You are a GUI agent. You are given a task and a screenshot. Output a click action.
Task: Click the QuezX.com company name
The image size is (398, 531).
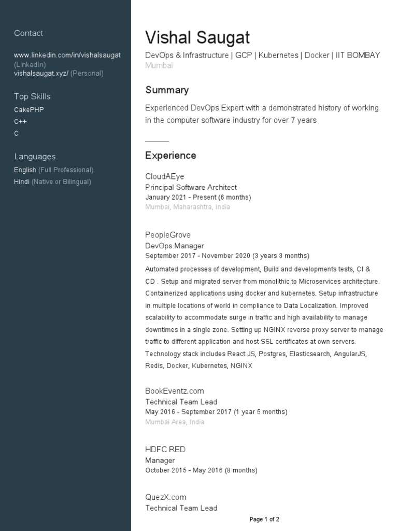(165, 497)
